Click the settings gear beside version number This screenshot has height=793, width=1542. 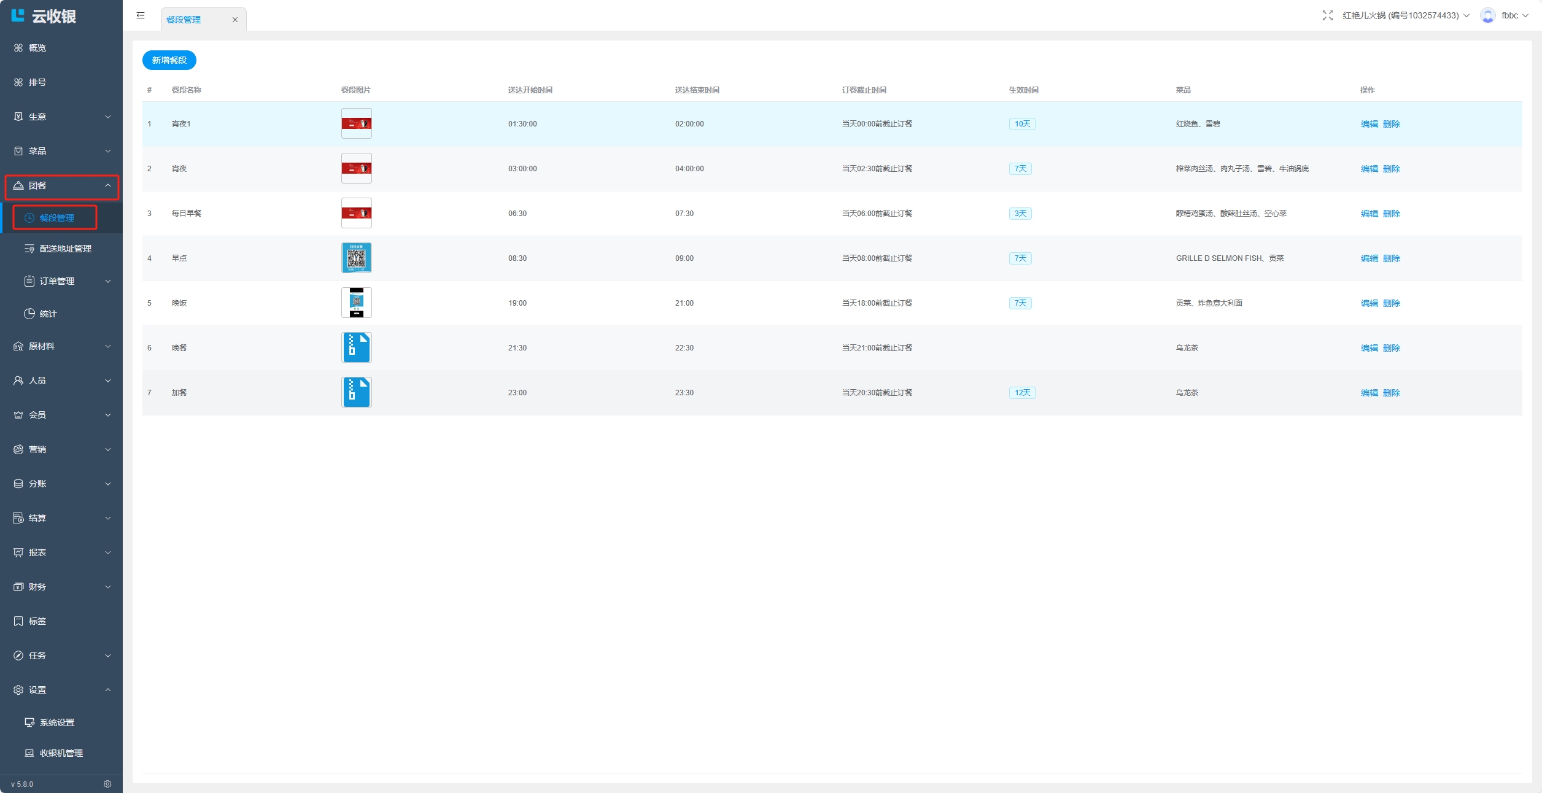107,784
